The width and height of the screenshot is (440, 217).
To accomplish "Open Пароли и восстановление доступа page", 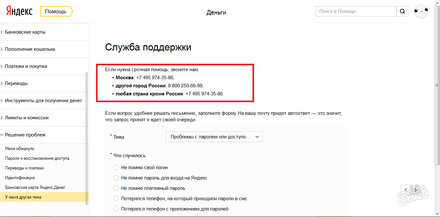I will point(37,158).
